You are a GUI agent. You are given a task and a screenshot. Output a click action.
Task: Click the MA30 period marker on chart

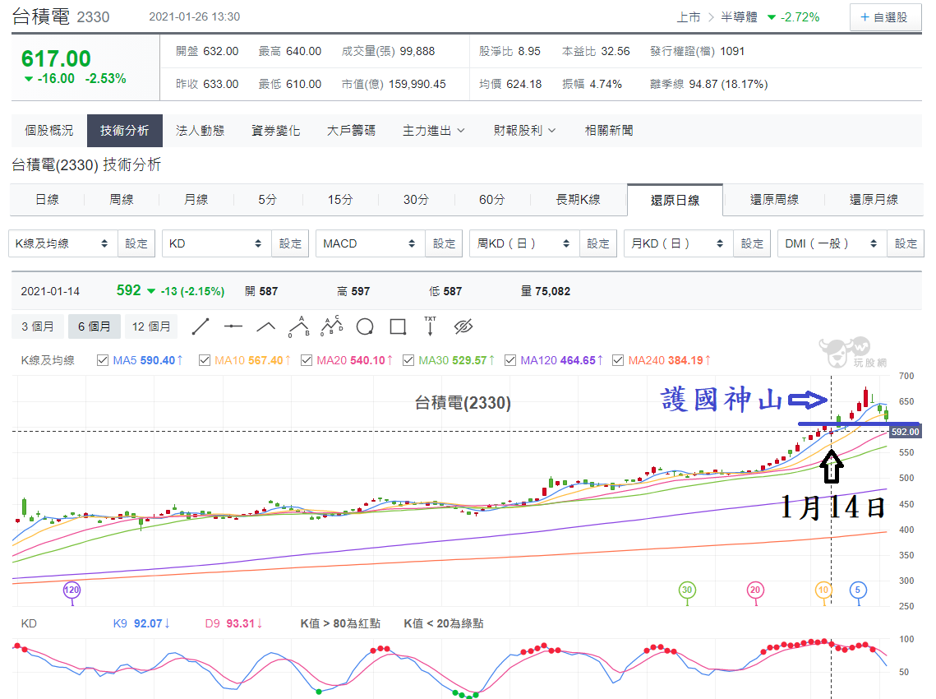pos(687,590)
